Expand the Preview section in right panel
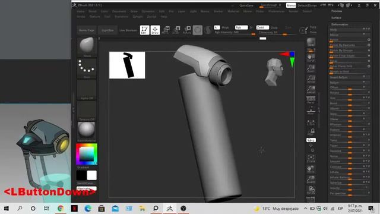Image resolution: width=380 pixels, height=214 pixels. (x=337, y=11)
